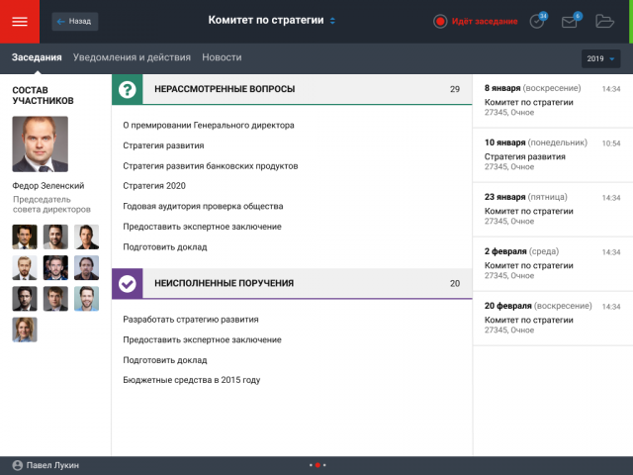Open the Стратегия 2020 question
Image resolution: width=633 pixels, height=475 pixels.
point(154,186)
